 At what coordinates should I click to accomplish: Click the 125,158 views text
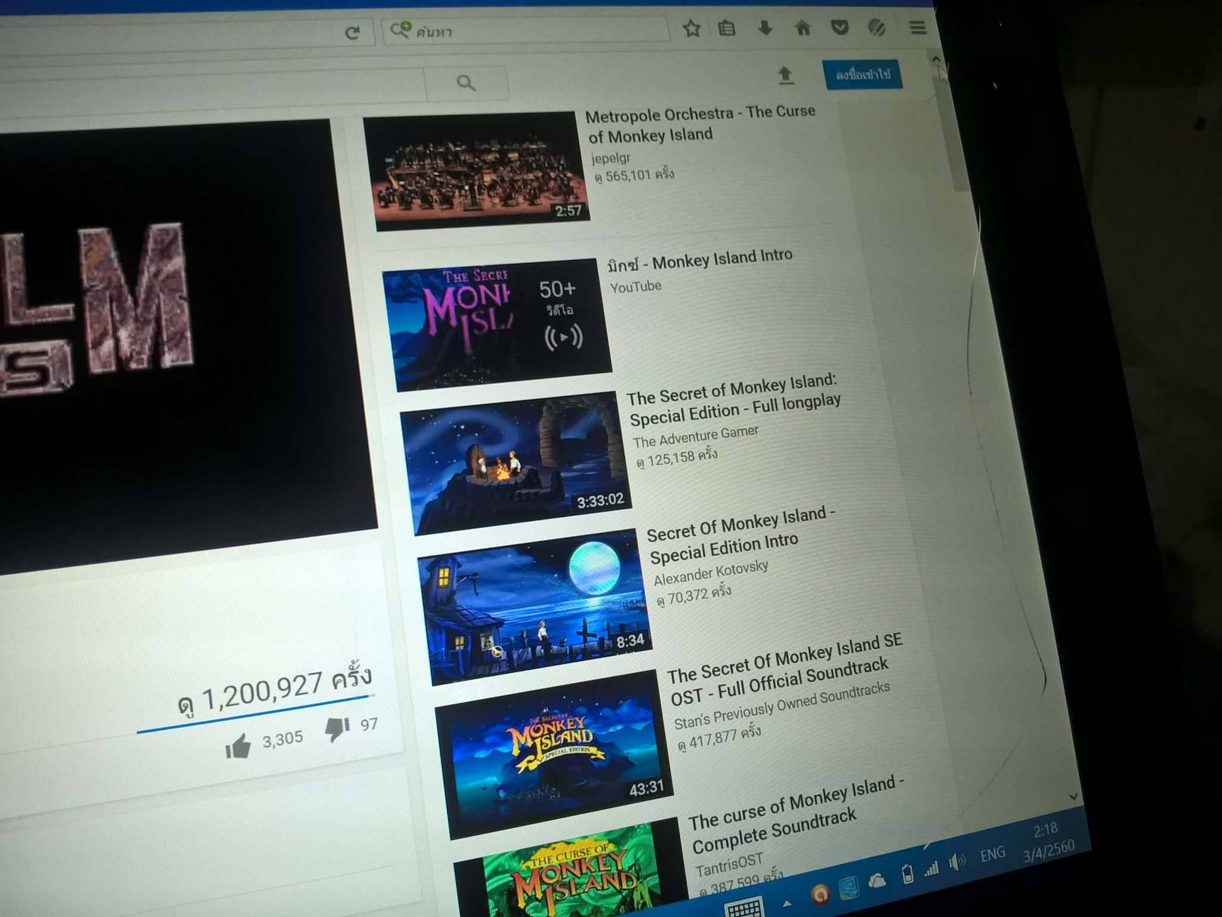[x=677, y=458]
